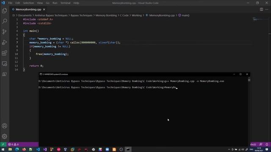Open the taskbar clock and date
The image size is (271, 152).
click(259, 149)
